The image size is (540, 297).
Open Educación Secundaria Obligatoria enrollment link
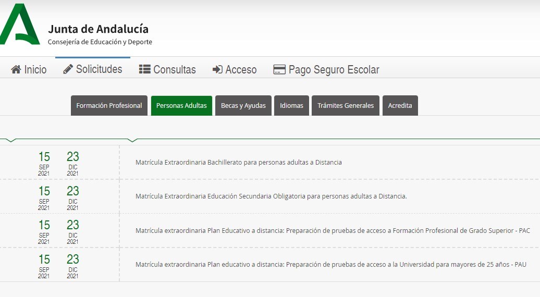pyautogui.click(x=271, y=196)
